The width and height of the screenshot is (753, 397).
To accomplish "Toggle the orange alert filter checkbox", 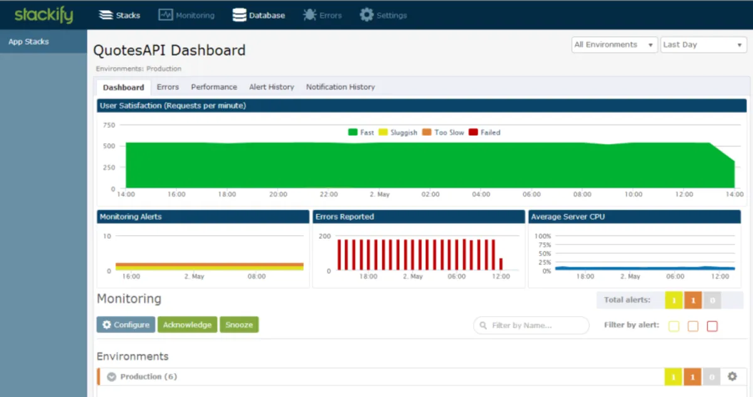I will click(693, 326).
